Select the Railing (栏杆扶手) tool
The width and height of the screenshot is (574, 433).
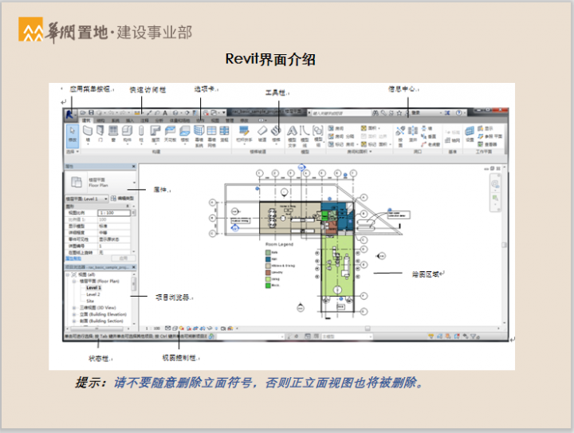244,133
